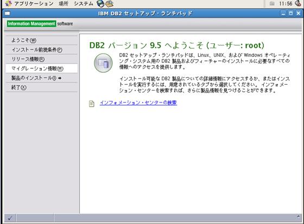Click the tray icon left of the clock

(x=272, y=3)
